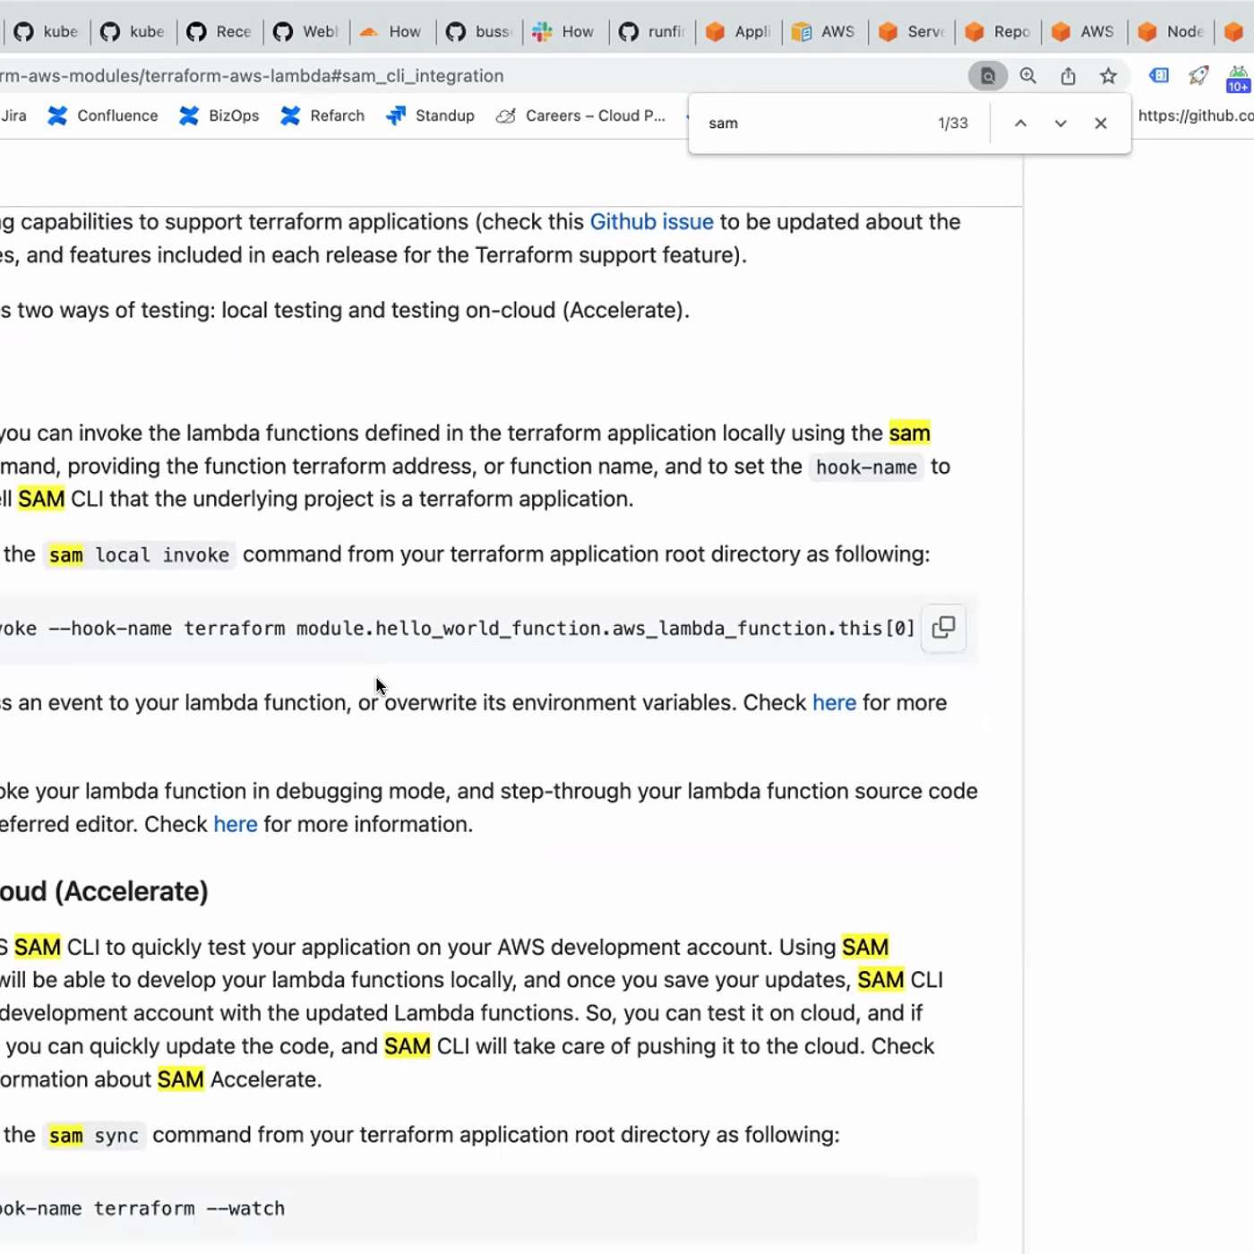
Task: Open the 'Repo' AWS tab
Action: tap(997, 32)
